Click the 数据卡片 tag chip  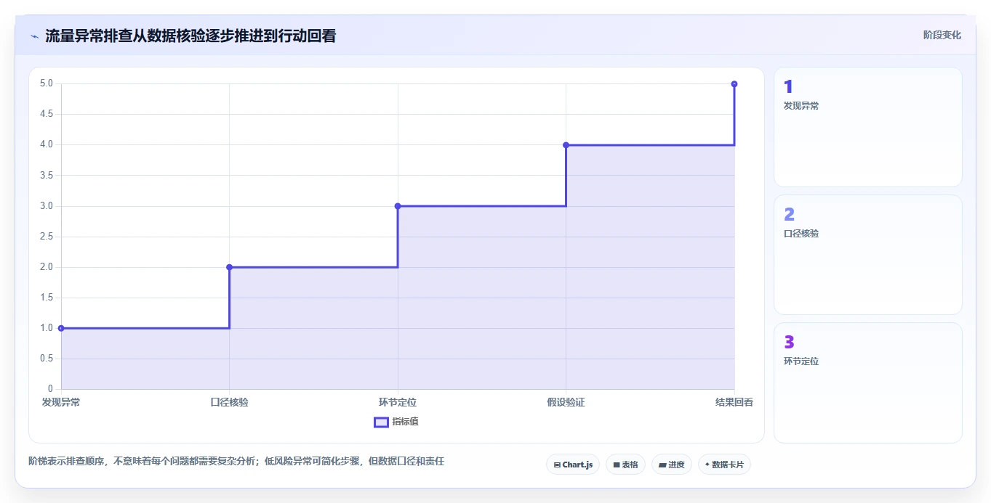click(724, 465)
